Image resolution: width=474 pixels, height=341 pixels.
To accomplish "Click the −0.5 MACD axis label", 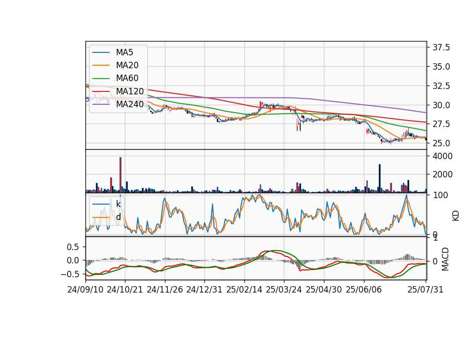I will click(x=70, y=274).
